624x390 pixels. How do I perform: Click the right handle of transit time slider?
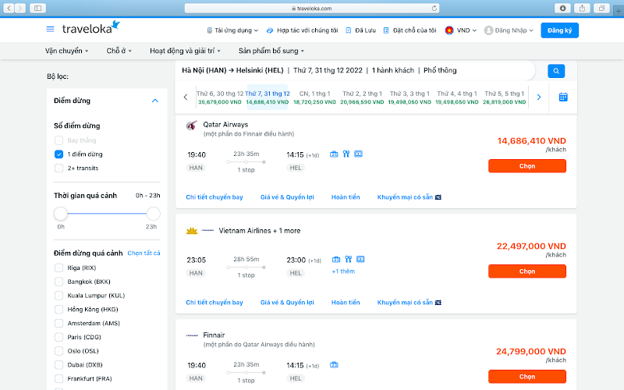[153, 214]
